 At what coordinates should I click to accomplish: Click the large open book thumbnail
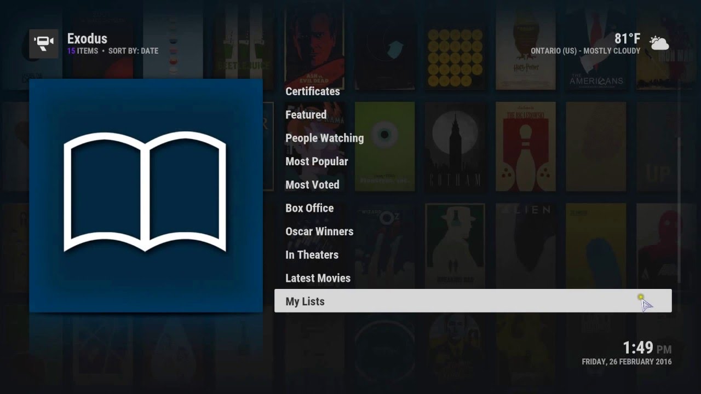(146, 195)
